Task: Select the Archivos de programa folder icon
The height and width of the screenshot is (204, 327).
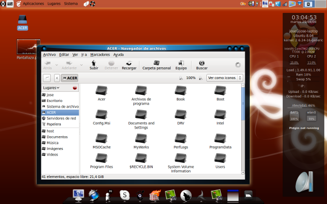Action: pyautogui.click(x=141, y=91)
